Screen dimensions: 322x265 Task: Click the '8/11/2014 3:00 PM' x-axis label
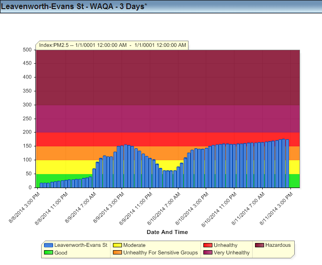(x=276, y=209)
